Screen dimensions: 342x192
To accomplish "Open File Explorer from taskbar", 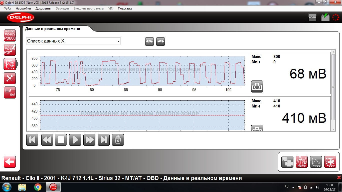I will click(x=22, y=187).
